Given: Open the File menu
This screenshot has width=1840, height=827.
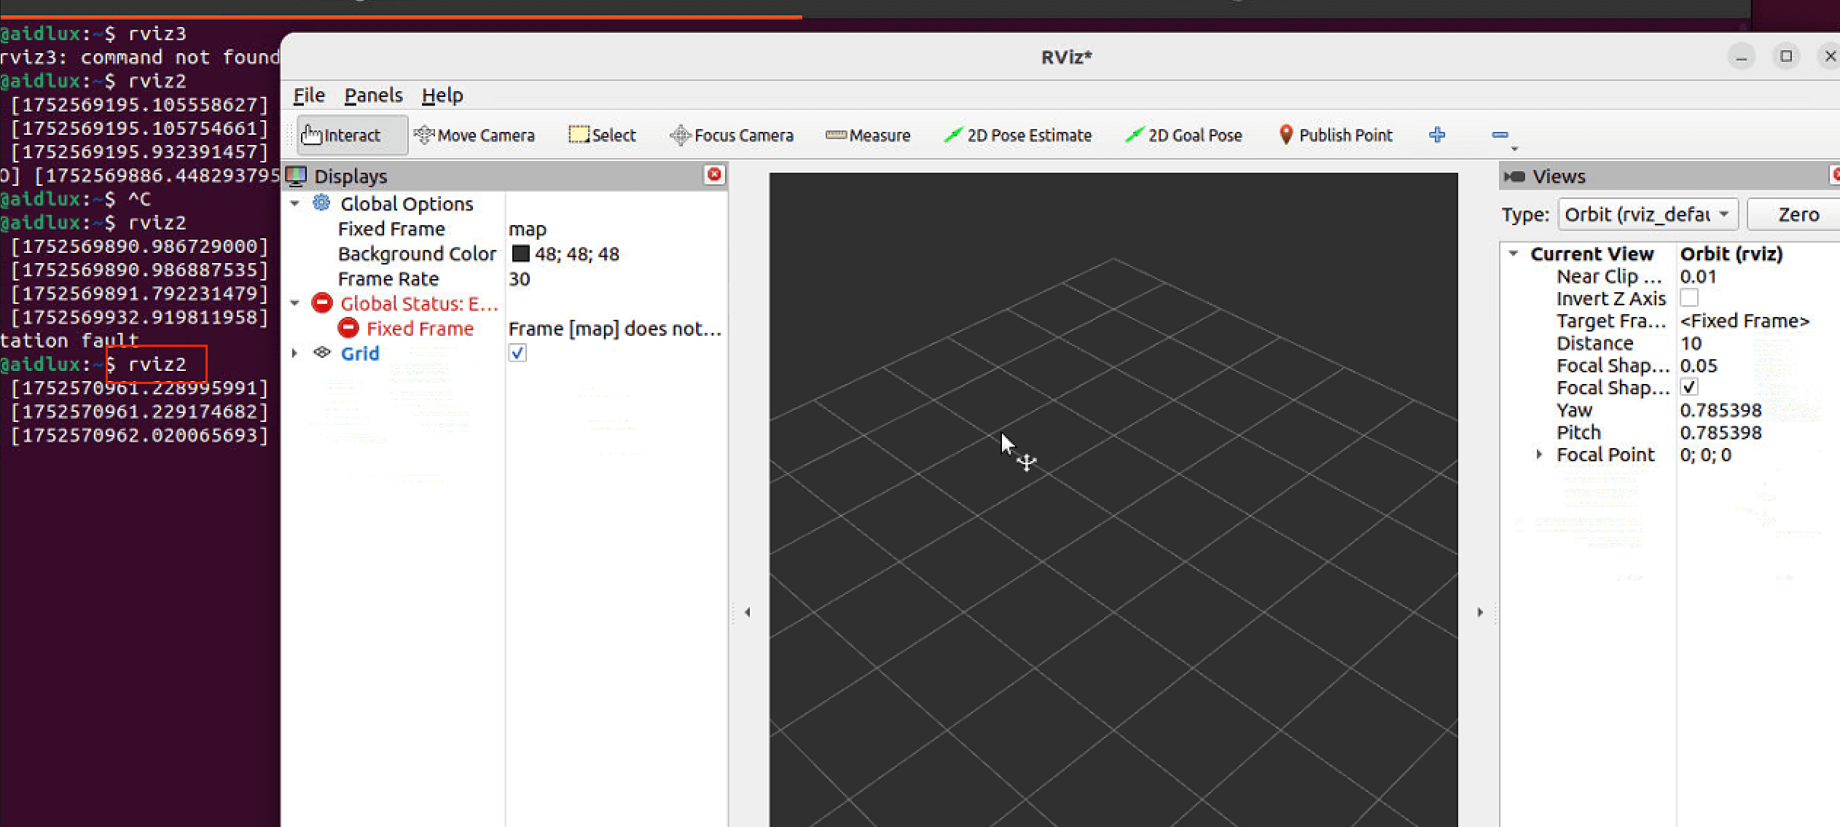Looking at the screenshot, I should click(309, 95).
